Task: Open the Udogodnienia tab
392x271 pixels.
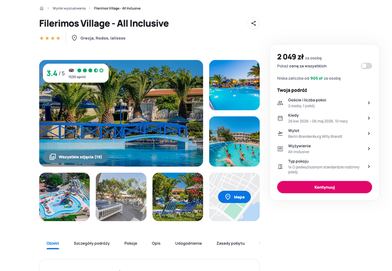Action: (188, 243)
